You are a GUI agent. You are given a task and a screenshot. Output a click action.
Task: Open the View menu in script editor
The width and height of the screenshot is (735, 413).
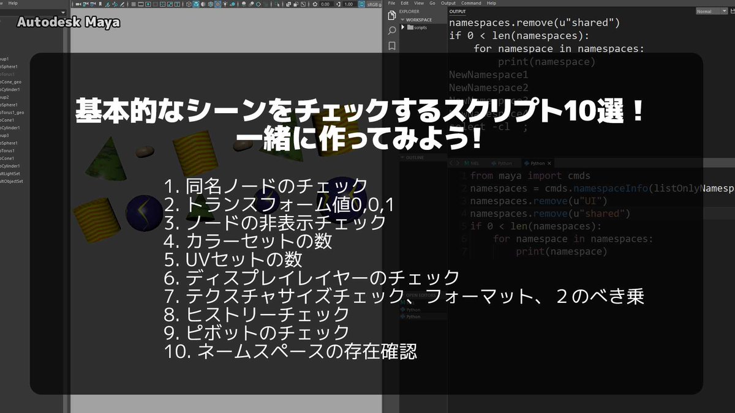[x=419, y=3]
